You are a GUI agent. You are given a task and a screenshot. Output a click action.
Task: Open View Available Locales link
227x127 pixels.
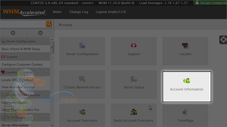pos(18,87)
